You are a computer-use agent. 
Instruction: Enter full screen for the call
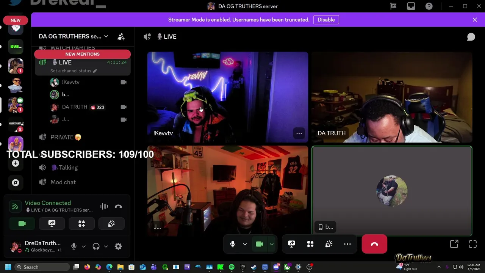[472, 244]
